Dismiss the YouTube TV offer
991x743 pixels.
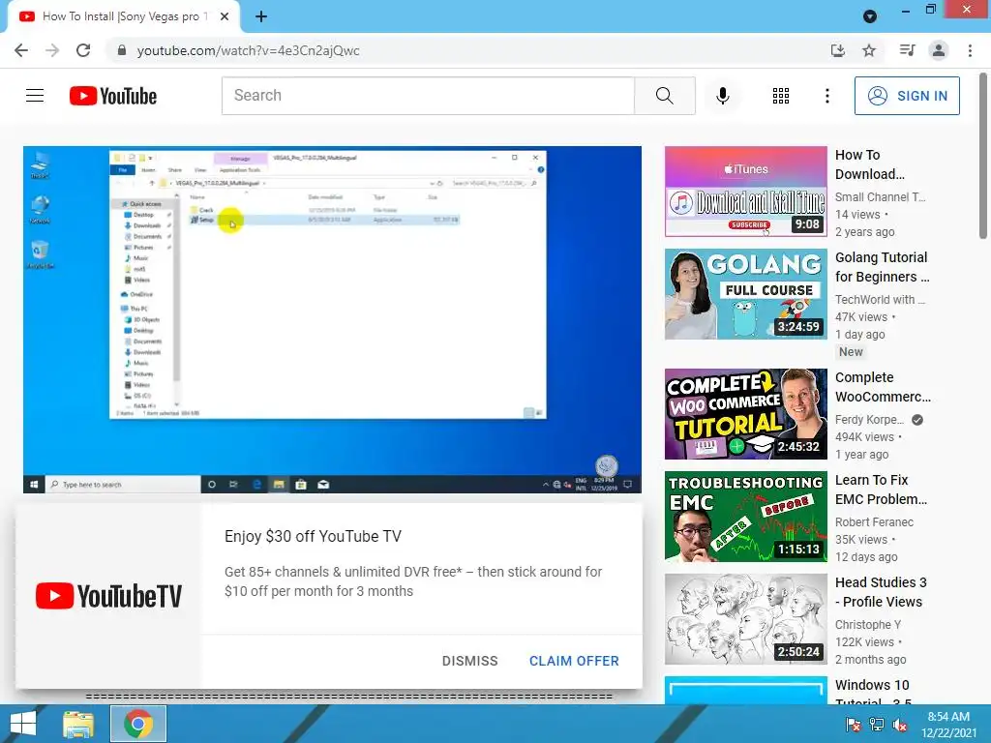click(x=469, y=661)
